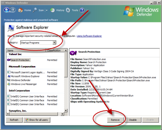Click the Startup Value path line
Screen dimensions: 162x130
click(113, 77)
